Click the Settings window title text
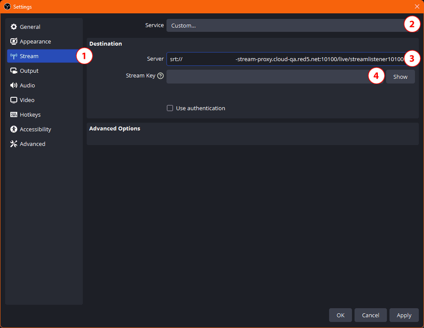 point(22,7)
